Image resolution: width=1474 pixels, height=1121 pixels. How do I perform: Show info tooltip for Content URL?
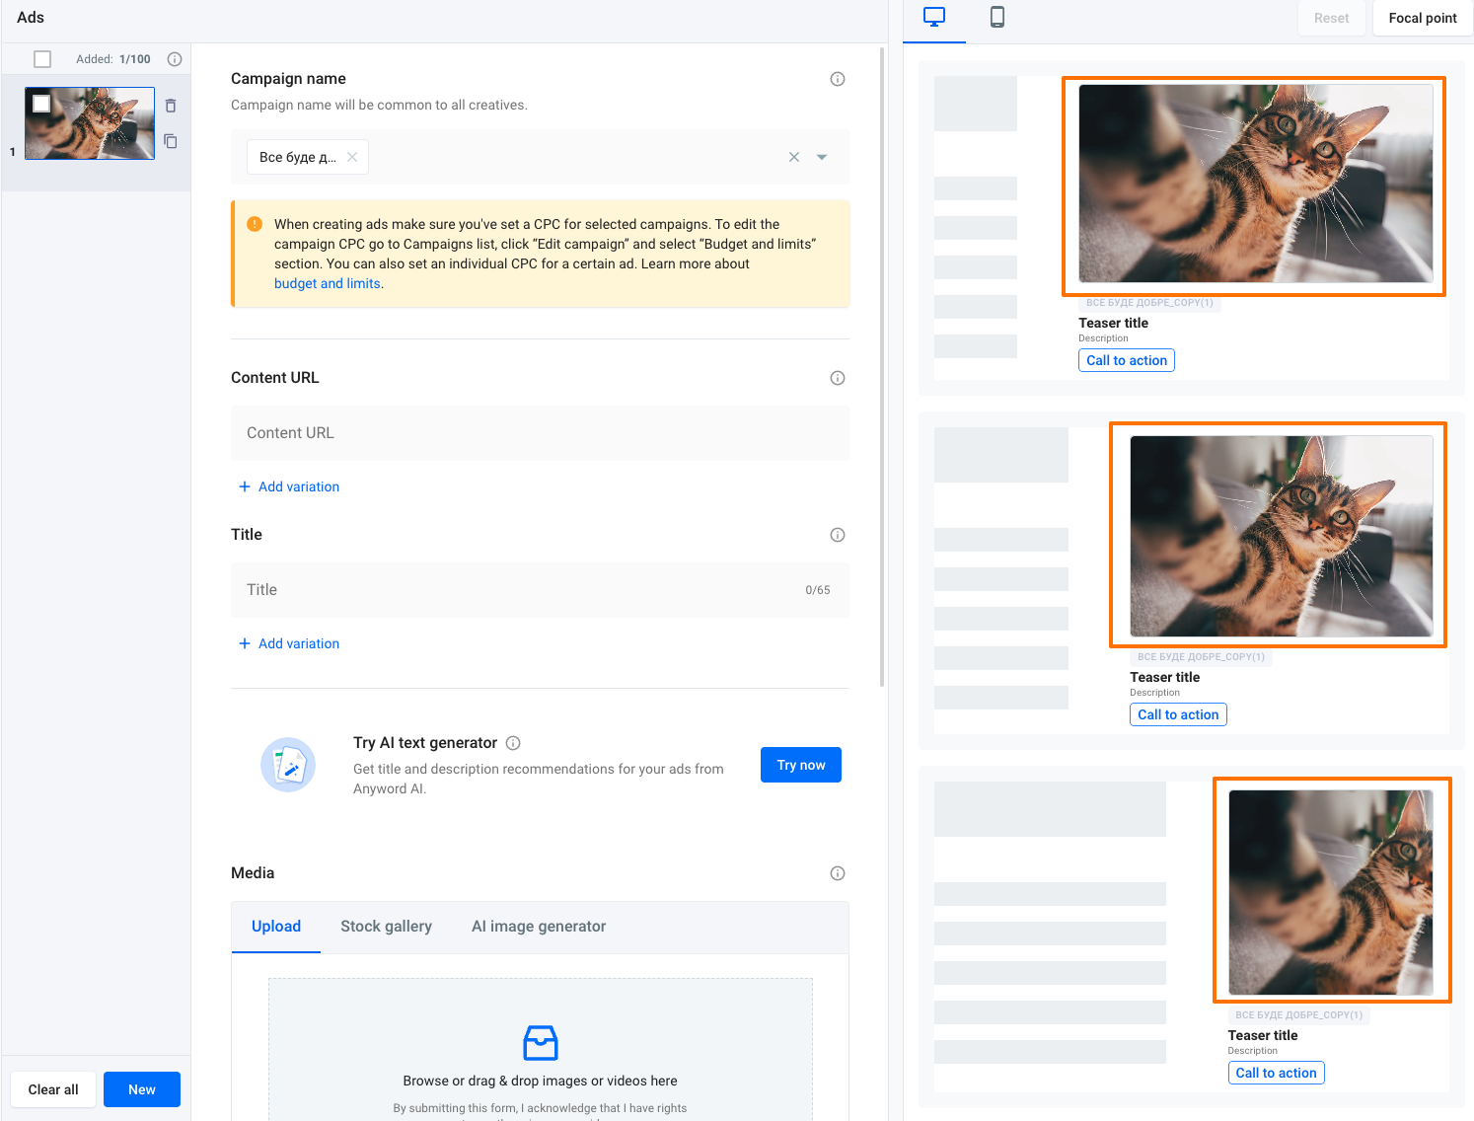(x=838, y=378)
